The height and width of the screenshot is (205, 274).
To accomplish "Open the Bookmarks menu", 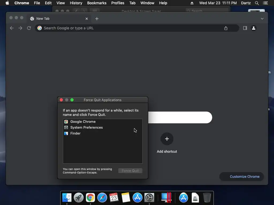I will [97, 3].
